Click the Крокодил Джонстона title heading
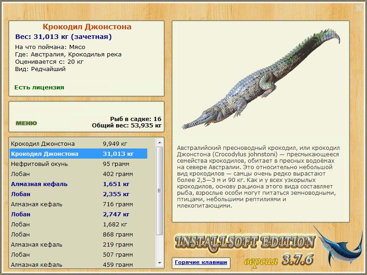This screenshot has height=275, width=367. point(87,27)
